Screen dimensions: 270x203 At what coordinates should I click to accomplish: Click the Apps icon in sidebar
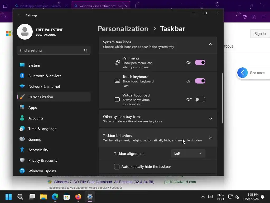point(22,107)
